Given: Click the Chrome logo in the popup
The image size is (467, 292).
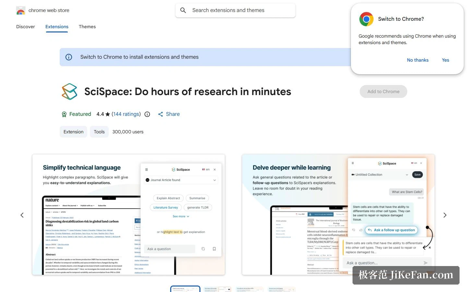Looking at the screenshot, I should pos(366,19).
